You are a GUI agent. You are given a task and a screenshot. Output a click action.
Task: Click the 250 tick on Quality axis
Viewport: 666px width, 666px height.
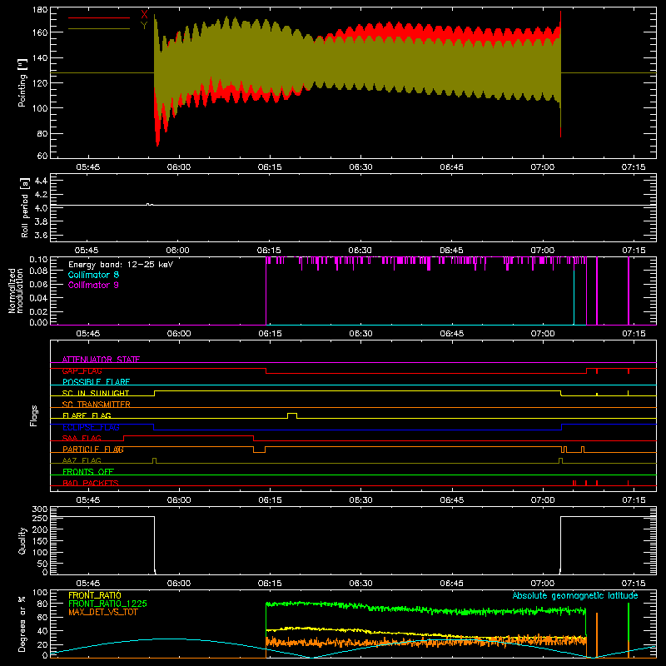pyautogui.click(x=40, y=519)
